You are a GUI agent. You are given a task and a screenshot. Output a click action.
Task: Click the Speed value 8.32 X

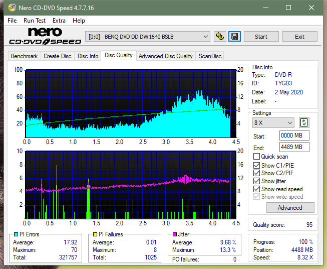305,257
